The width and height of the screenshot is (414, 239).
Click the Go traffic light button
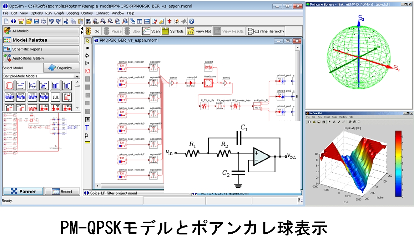(x=93, y=31)
